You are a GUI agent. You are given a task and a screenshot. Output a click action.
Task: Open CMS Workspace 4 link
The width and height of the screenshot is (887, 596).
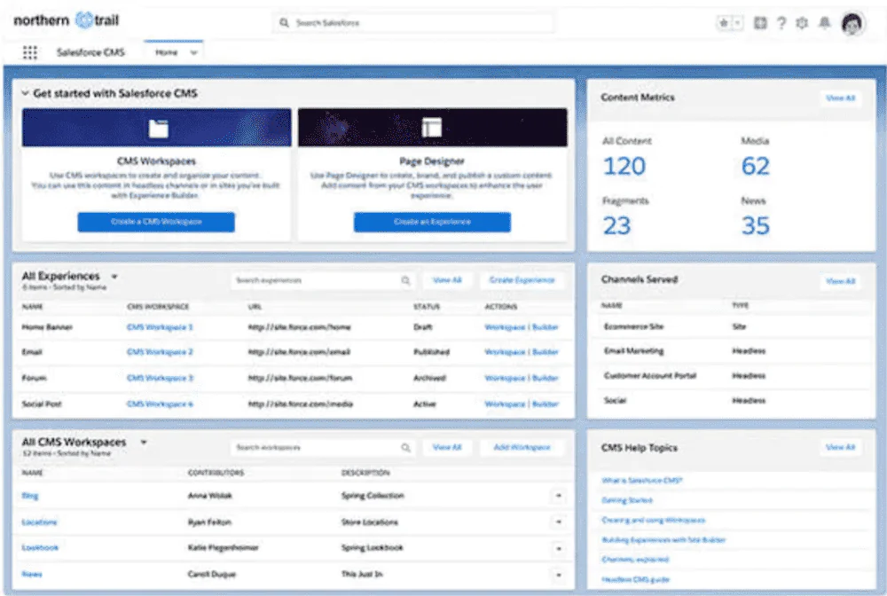click(x=160, y=404)
